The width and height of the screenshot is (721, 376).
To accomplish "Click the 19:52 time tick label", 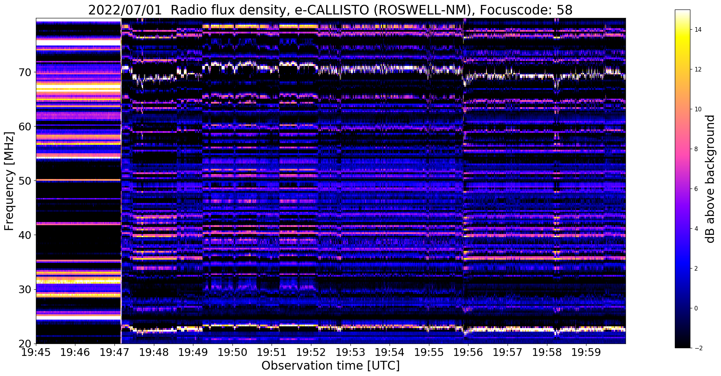I will [x=311, y=352].
